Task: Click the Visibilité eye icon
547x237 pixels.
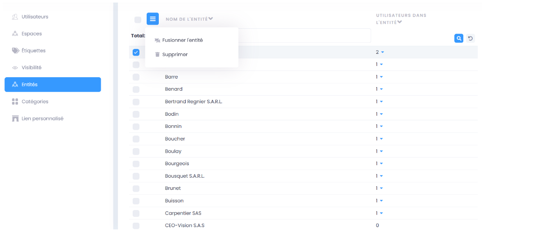Action: coord(15,68)
